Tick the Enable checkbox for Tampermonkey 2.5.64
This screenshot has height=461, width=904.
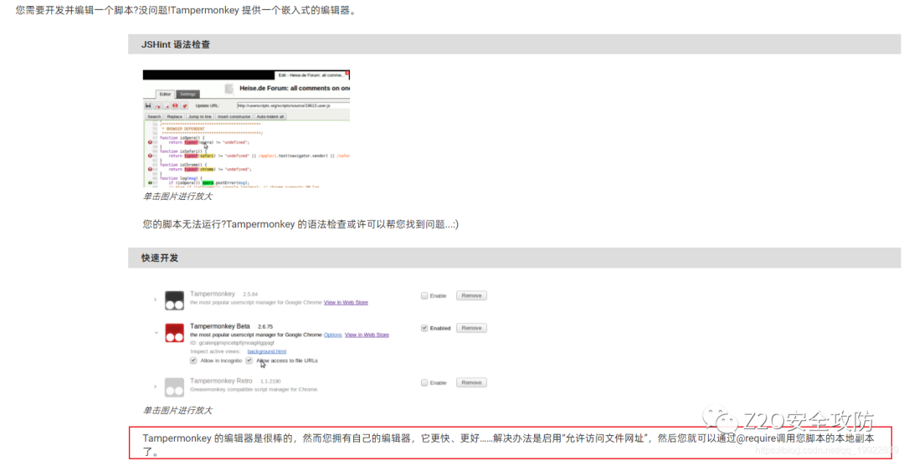(x=424, y=295)
